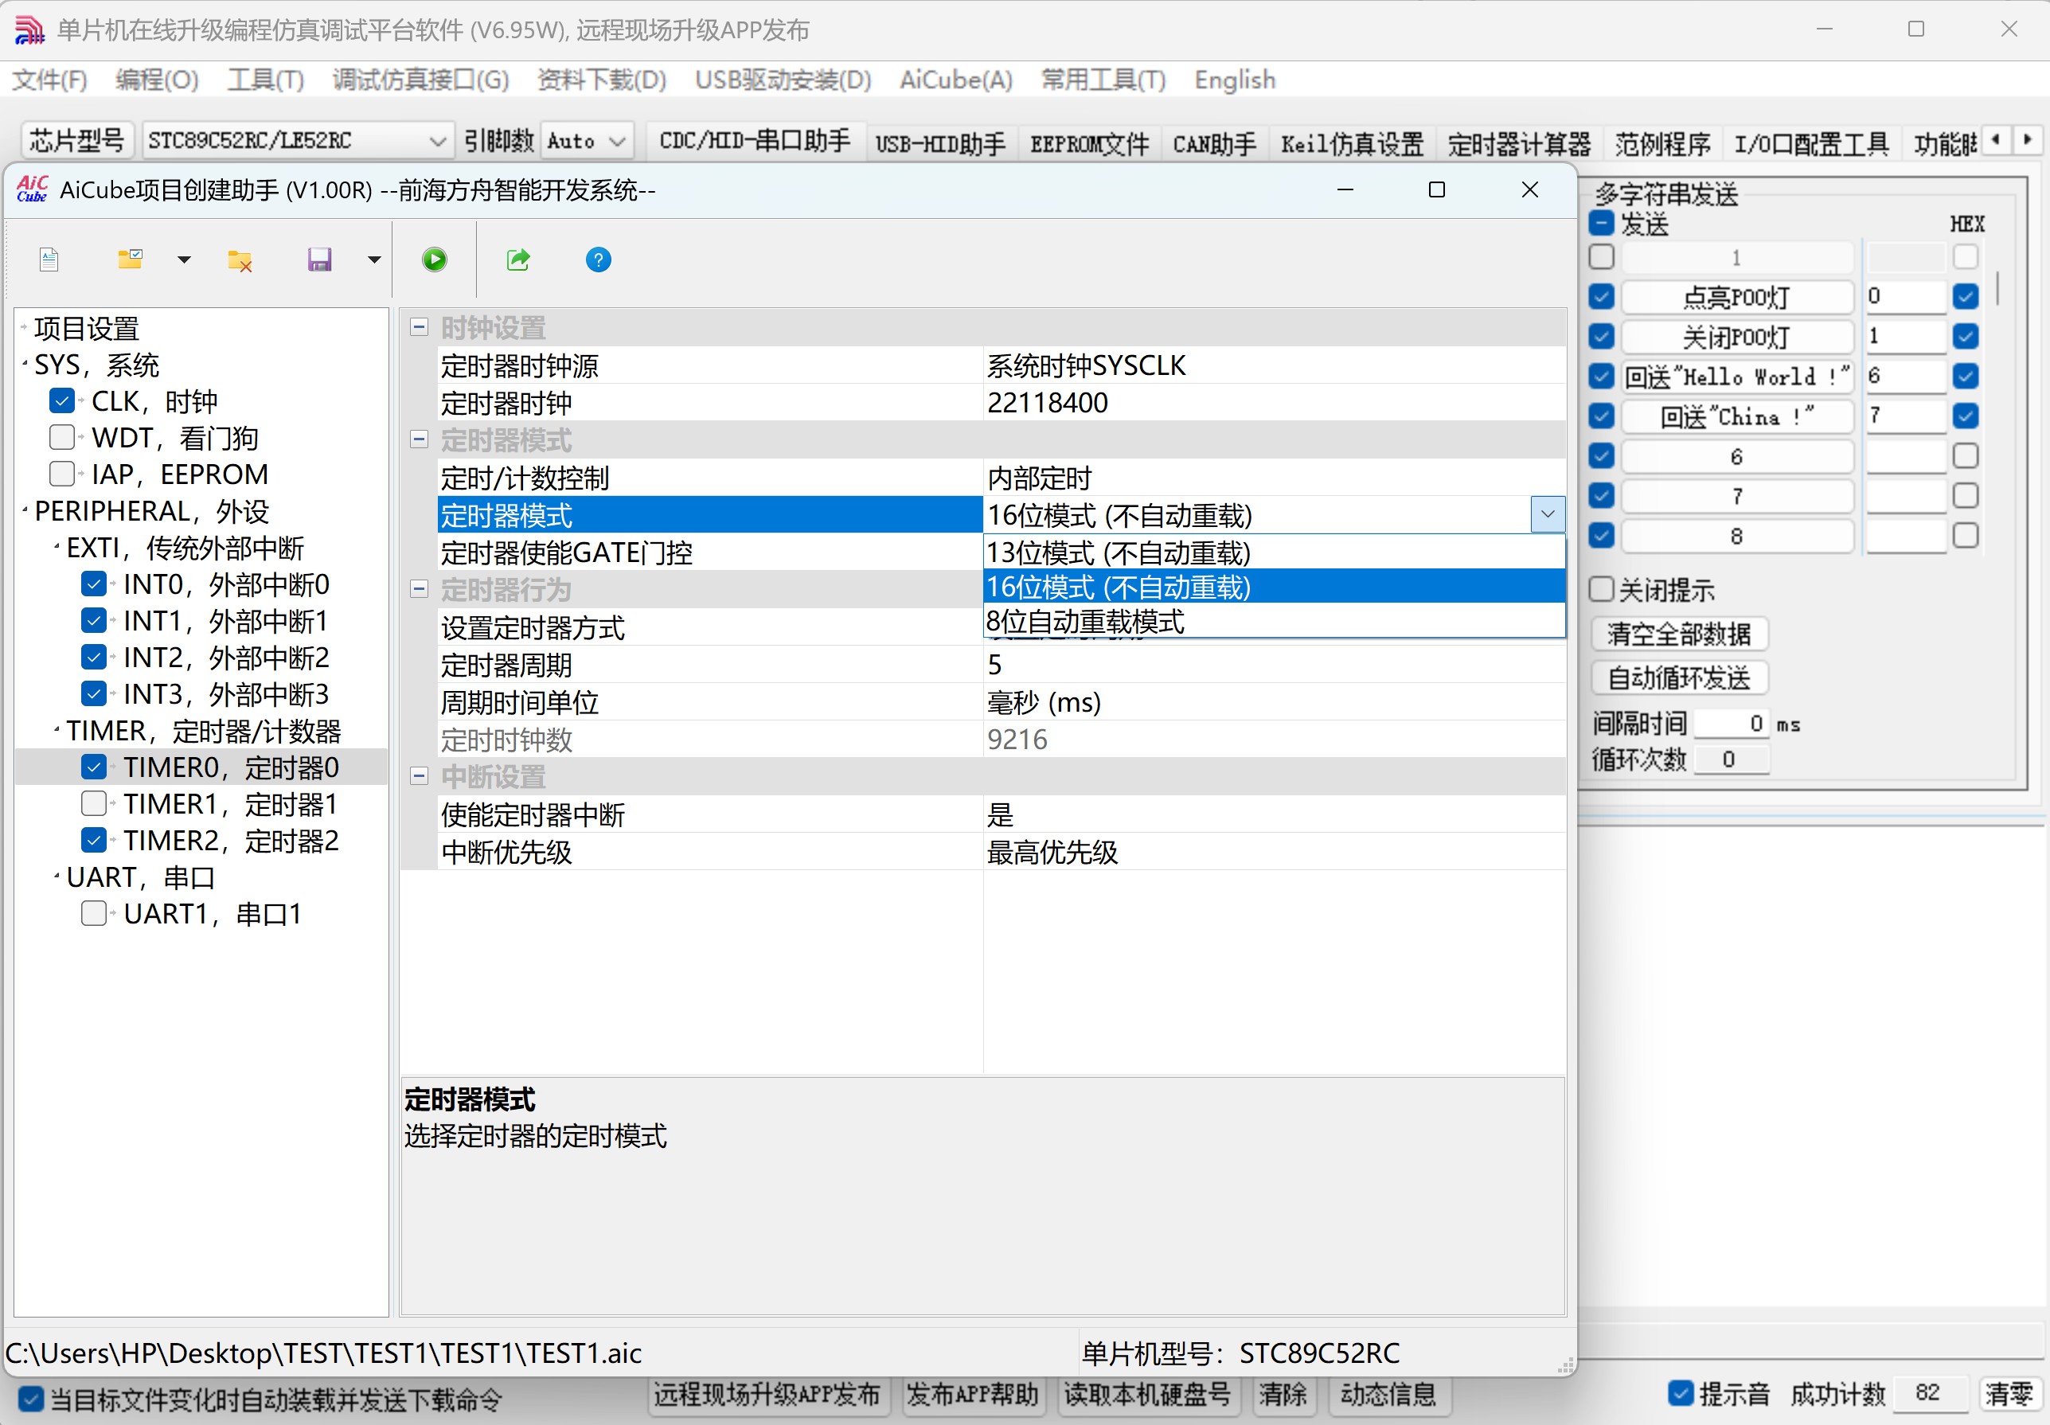Enable IAP EEPROM checkbox
The height and width of the screenshot is (1425, 2050).
point(63,474)
